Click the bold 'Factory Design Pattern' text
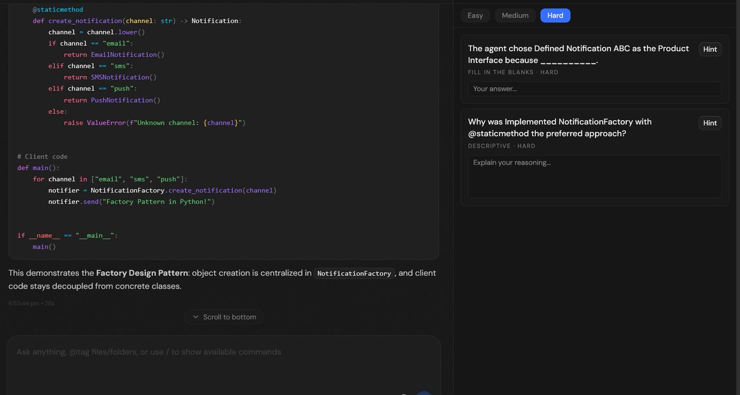Screen dimensions: 740x395 pos(142,273)
